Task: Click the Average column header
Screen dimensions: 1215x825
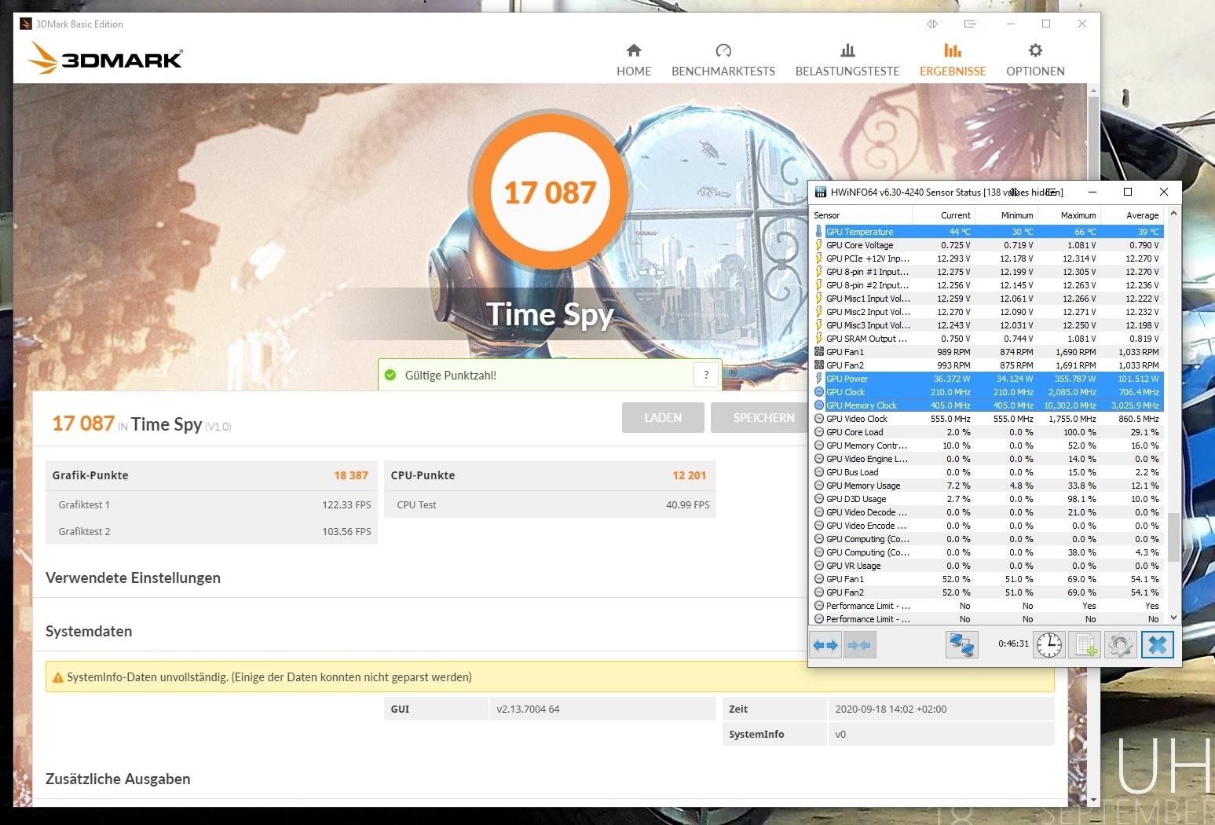Action: click(x=1132, y=214)
